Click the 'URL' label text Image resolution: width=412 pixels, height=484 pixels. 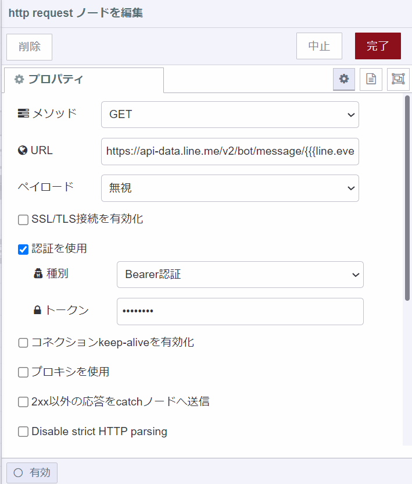42,150
